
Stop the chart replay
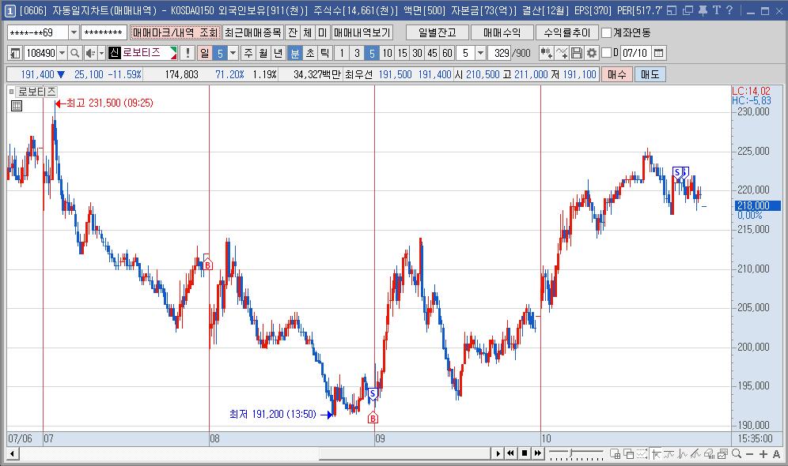(x=525, y=453)
